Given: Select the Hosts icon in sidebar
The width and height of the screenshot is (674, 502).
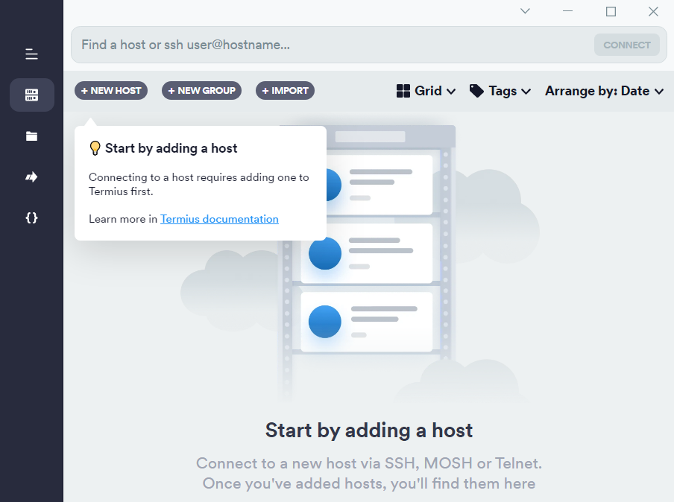Looking at the screenshot, I should point(32,95).
